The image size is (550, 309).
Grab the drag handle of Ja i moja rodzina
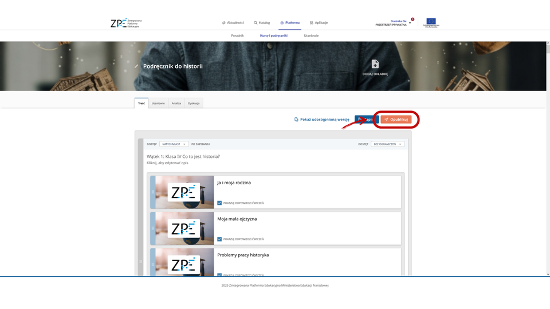pyautogui.click(x=152, y=192)
